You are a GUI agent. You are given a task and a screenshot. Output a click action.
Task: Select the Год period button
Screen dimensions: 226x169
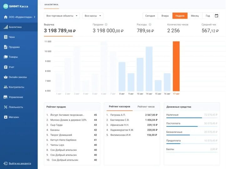pyautogui.click(x=208, y=16)
